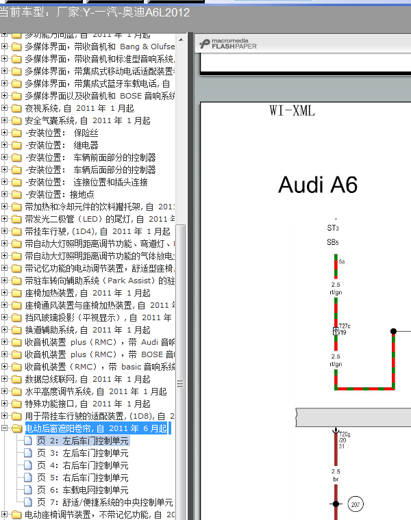411x520 pixels.
Task: Click folder icon for 多媒体界面 Bang & Olufsen
Action: [x=16, y=47]
